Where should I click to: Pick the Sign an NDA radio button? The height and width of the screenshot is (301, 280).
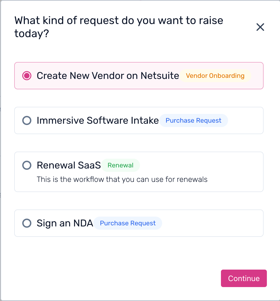(x=27, y=223)
